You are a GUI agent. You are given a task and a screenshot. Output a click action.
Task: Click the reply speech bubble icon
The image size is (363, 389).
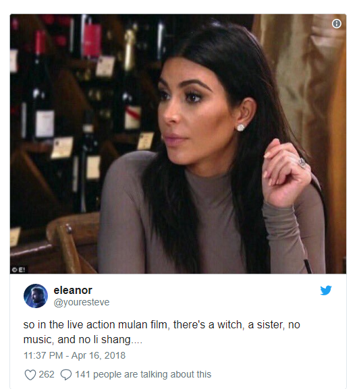(66, 375)
